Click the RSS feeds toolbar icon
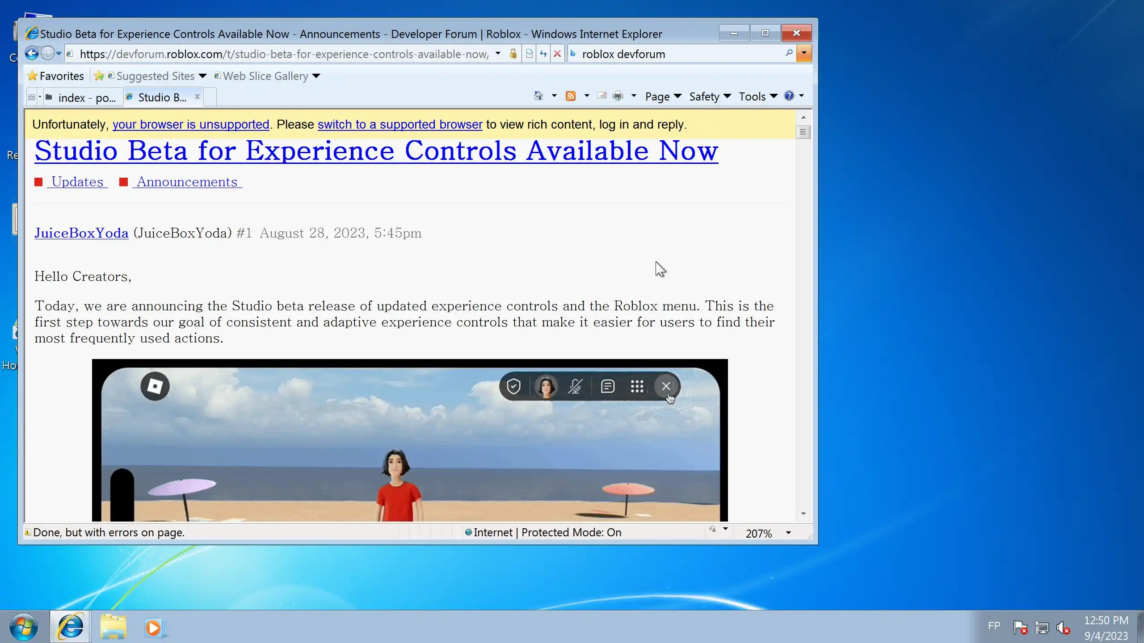The width and height of the screenshot is (1144, 643). tap(571, 96)
